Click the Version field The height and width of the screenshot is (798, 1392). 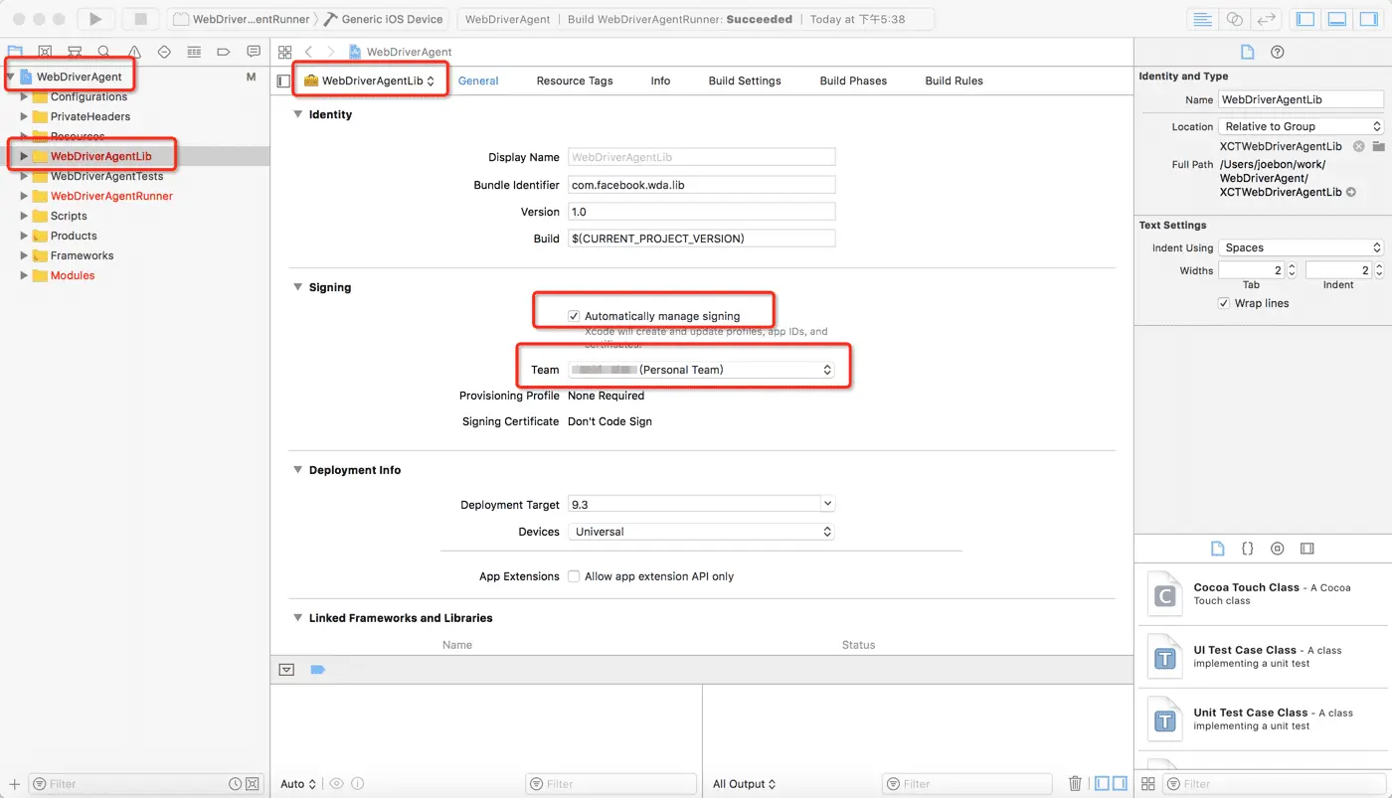point(701,212)
